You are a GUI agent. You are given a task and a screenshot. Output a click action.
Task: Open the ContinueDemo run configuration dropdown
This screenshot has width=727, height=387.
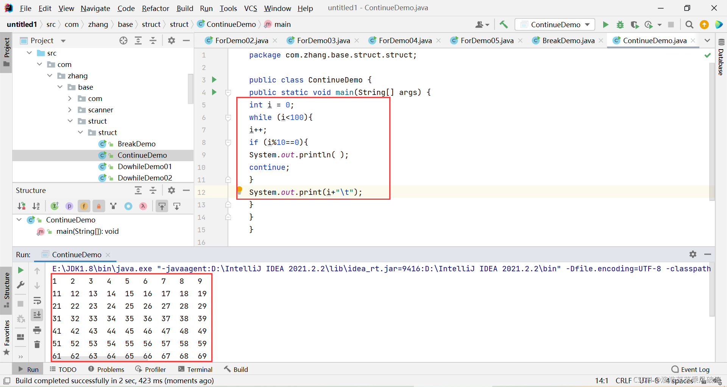tap(555, 25)
